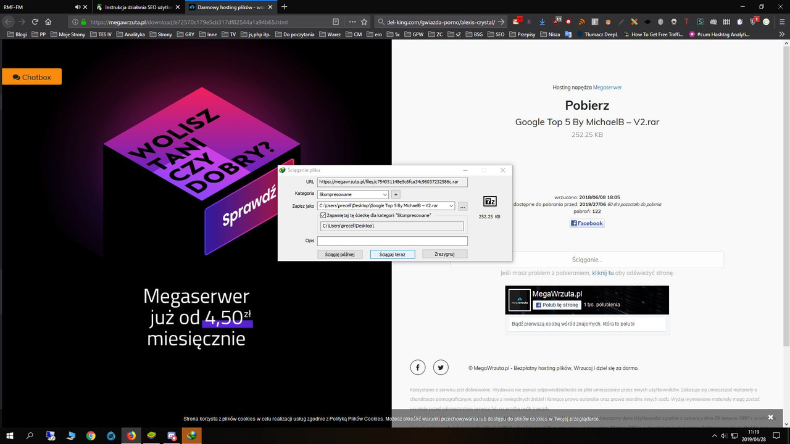This screenshot has height=444, width=790.
Task: Select the Darmowy hosting plików tab
Action: 230,7
